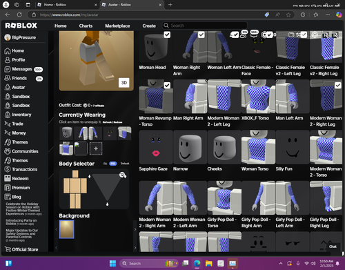Uncheck Classic Female v2 Left Leg checkbox
The image size is (345, 270).
tap(304, 35)
